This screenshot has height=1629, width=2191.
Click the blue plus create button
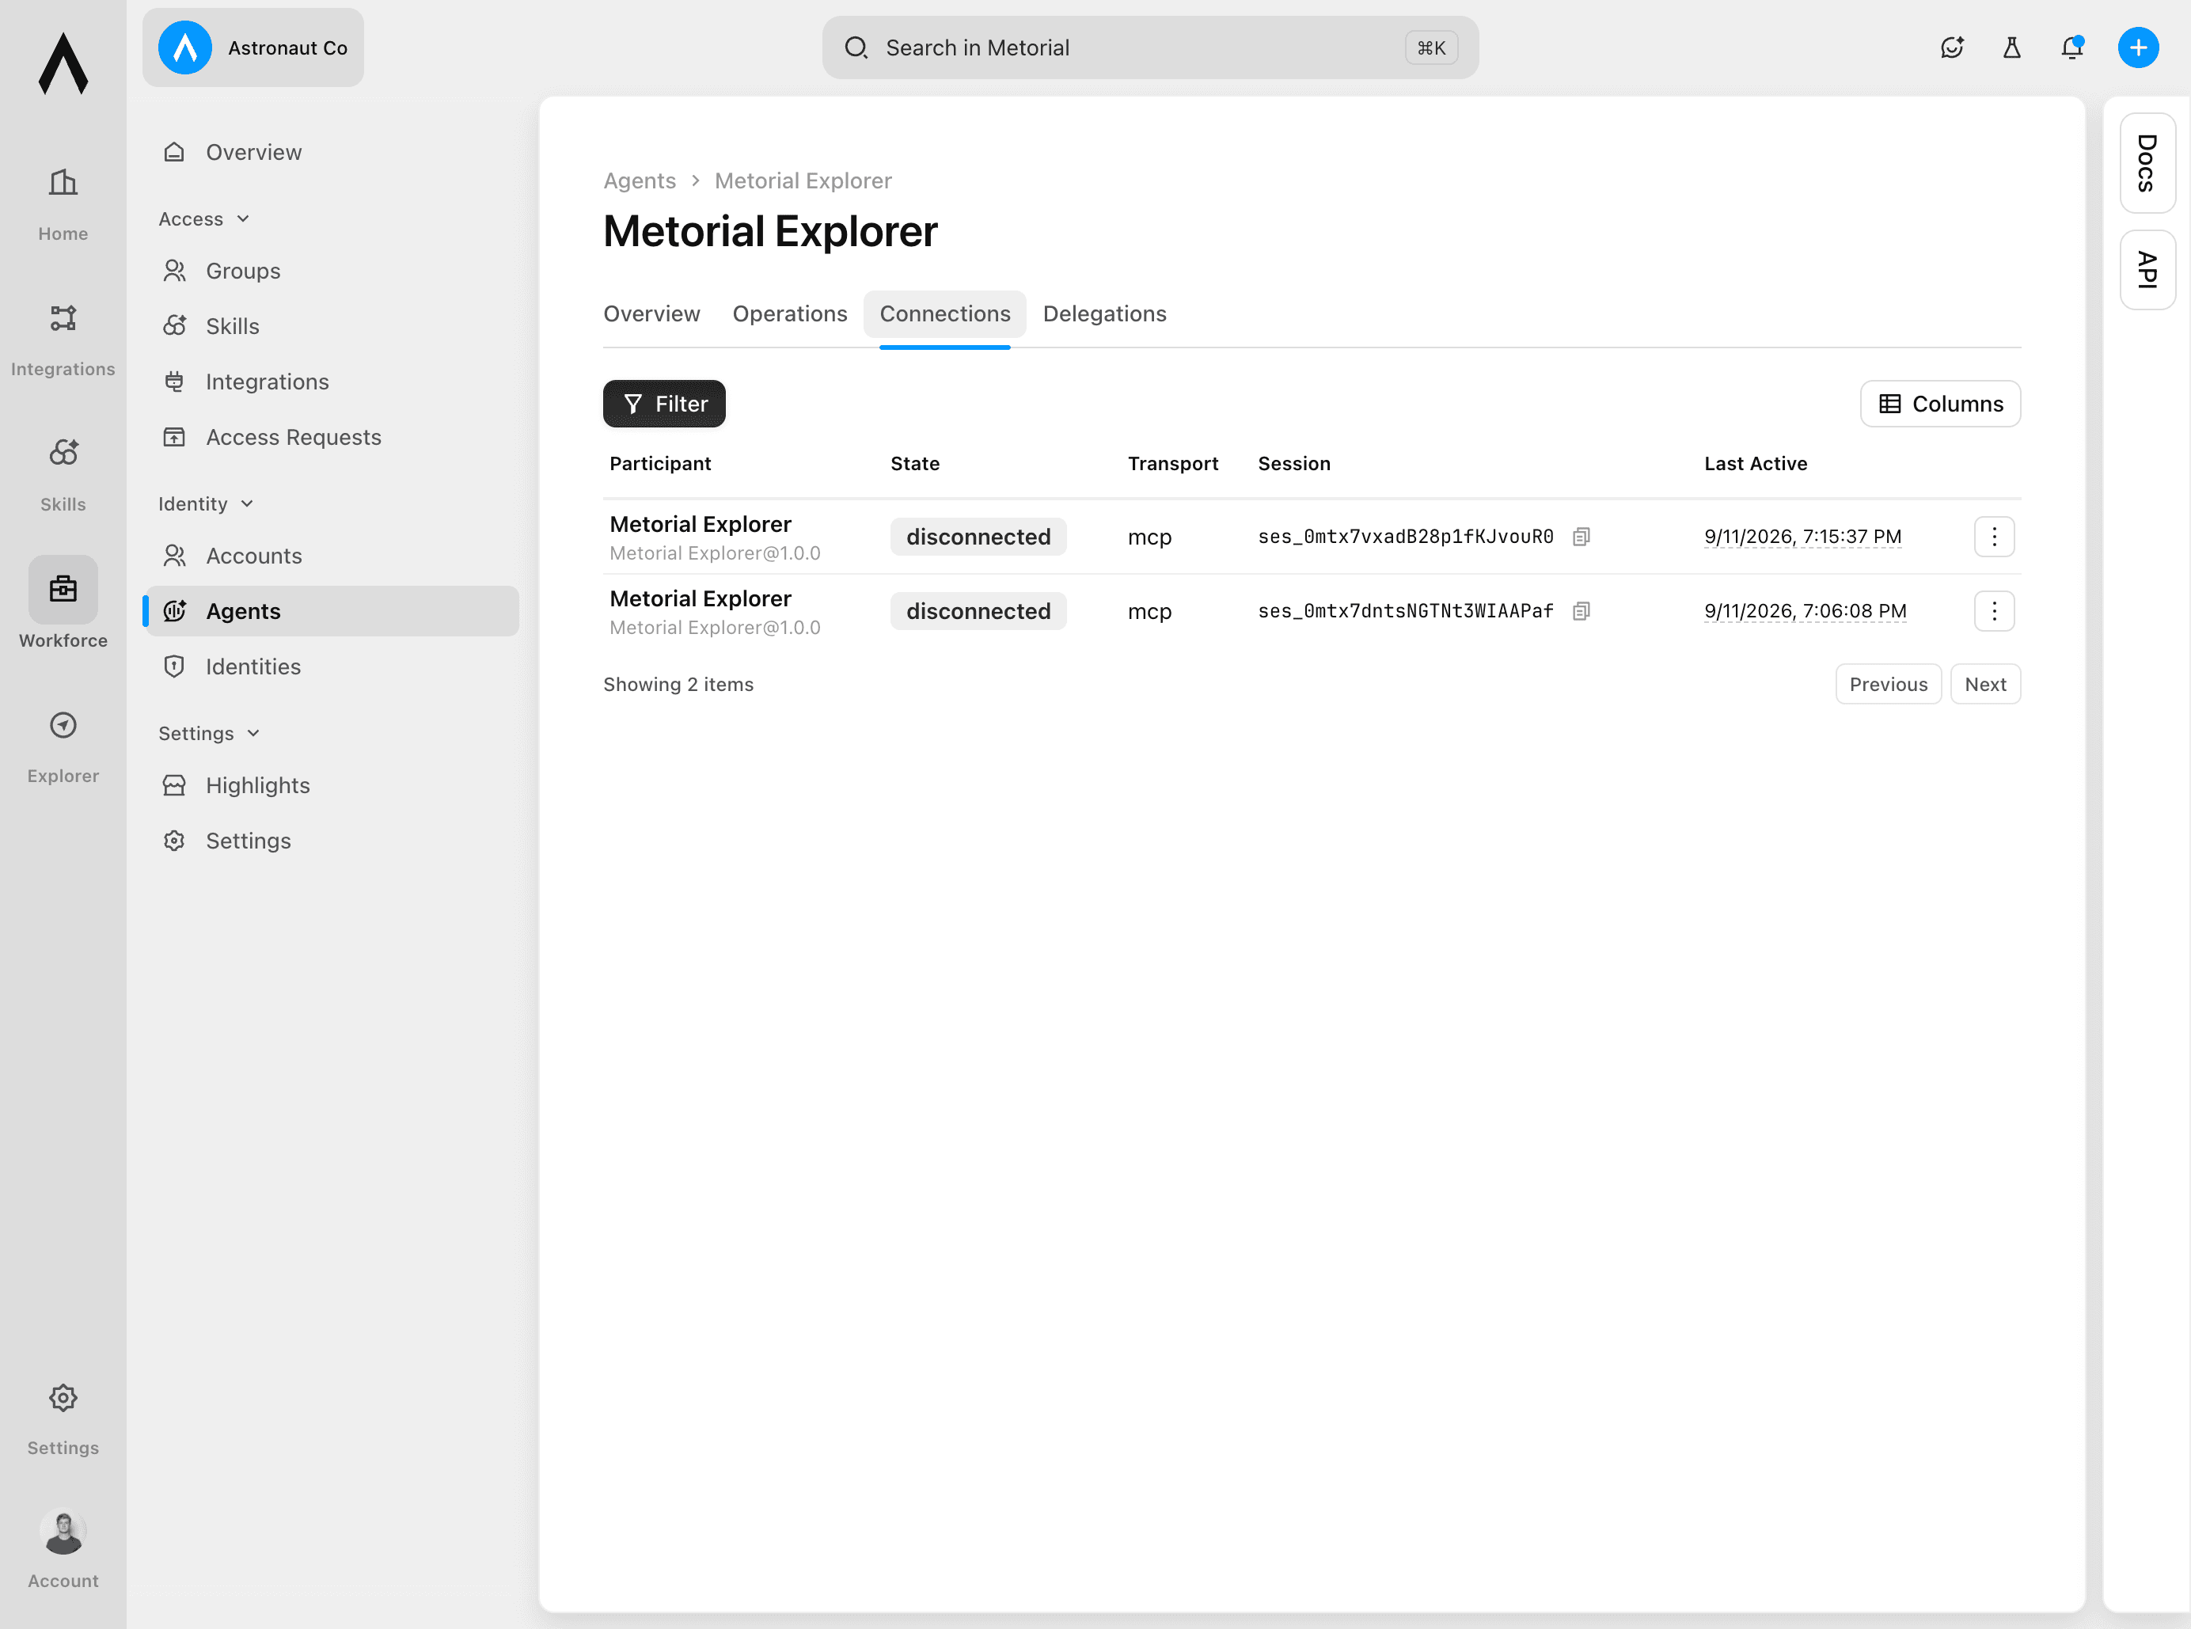[x=2138, y=47]
